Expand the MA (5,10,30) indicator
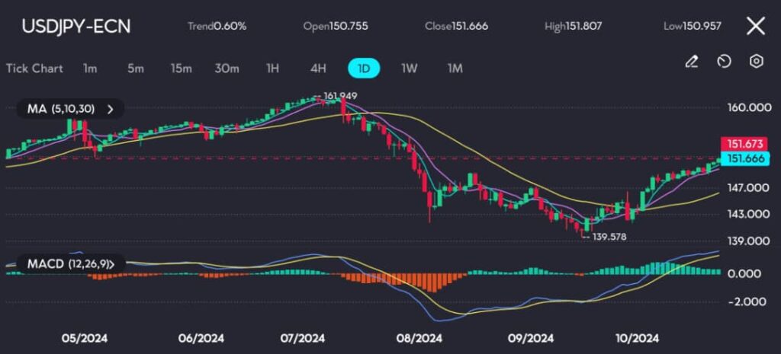 [x=70, y=109]
